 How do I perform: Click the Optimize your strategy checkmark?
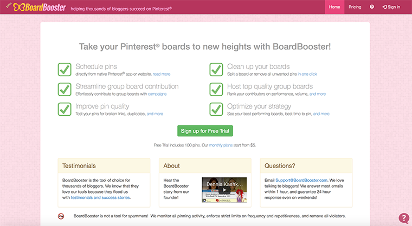tap(216, 109)
